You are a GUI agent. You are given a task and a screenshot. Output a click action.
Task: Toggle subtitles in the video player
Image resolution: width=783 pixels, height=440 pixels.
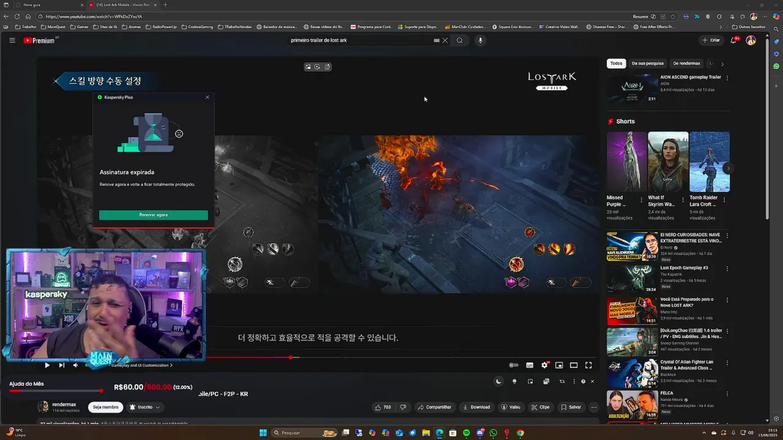tap(530, 365)
